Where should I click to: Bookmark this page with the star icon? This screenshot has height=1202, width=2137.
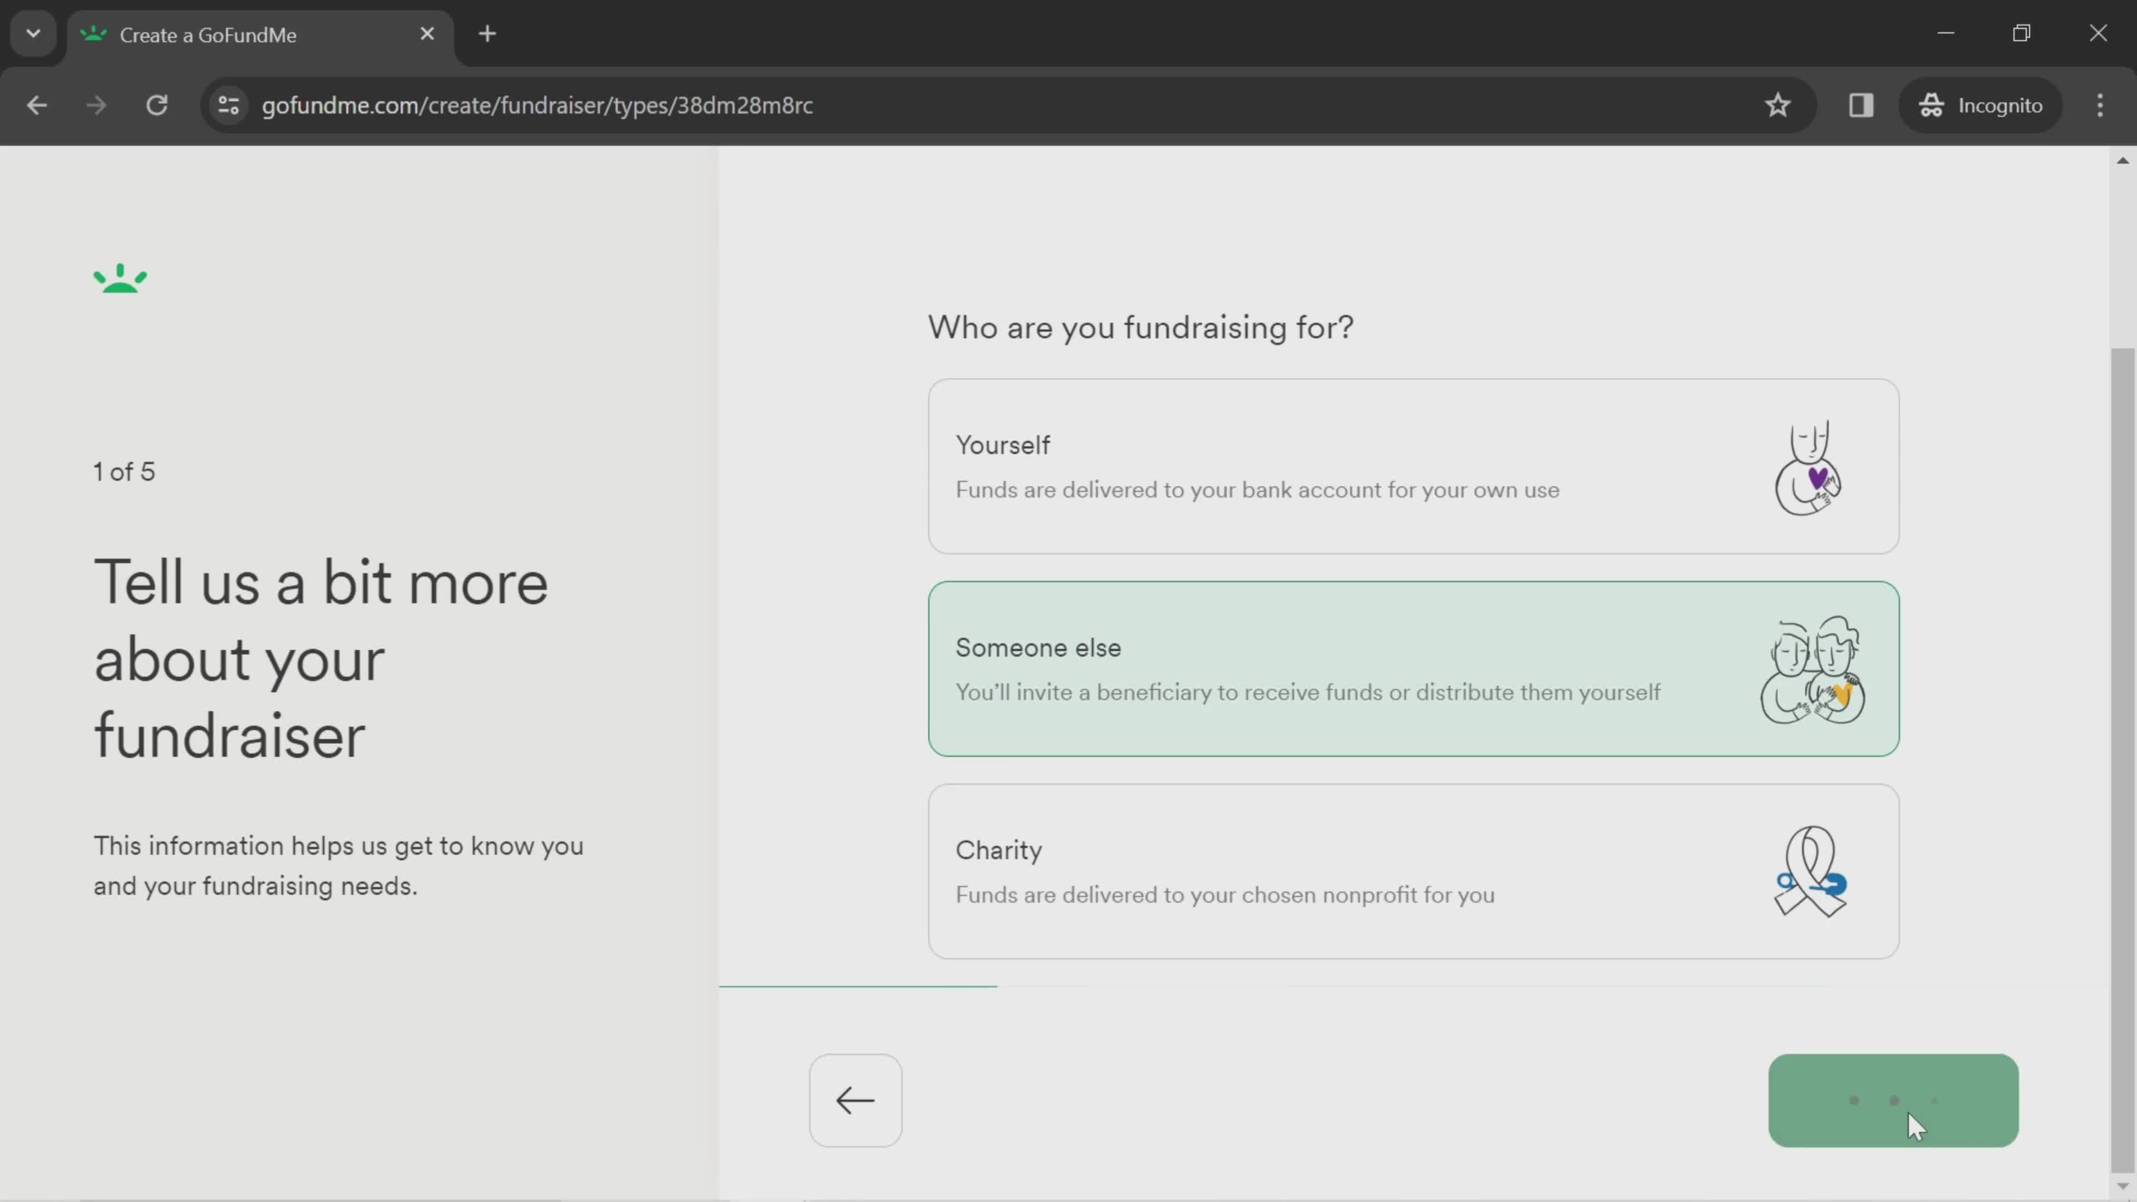pyautogui.click(x=1777, y=105)
